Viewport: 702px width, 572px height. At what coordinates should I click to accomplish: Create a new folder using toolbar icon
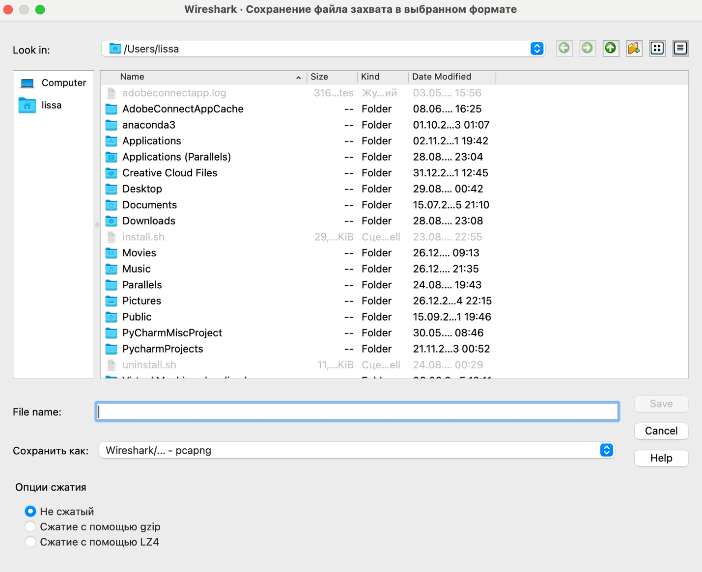(634, 48)
